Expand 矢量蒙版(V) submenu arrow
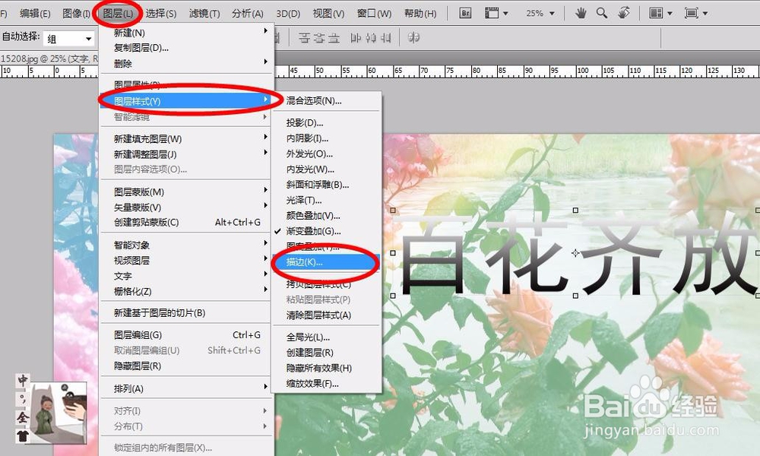Image resolution: width=760 pixels, height=456 pixels. click(x=265, y=205)
